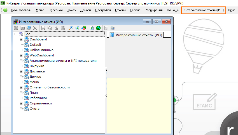Select the Default item in the tree
Image resolution: width=238 pixels, height=135 pixels.
pyautogui.click(x=35, y=45)
